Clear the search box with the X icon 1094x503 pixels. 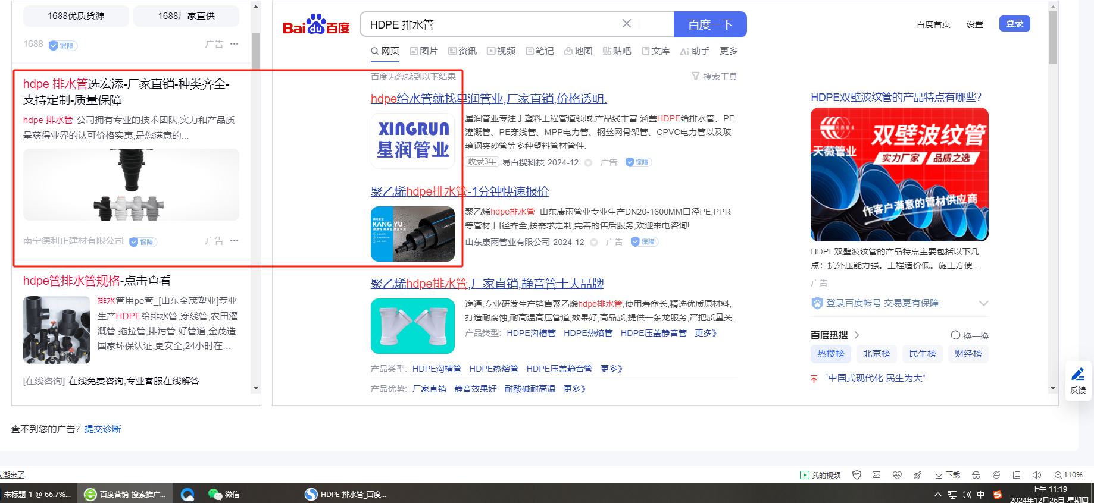point(627,24)
